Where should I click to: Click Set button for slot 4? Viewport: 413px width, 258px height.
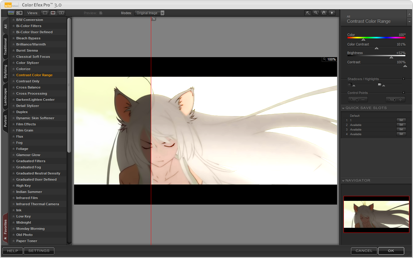tap(401, 134)
